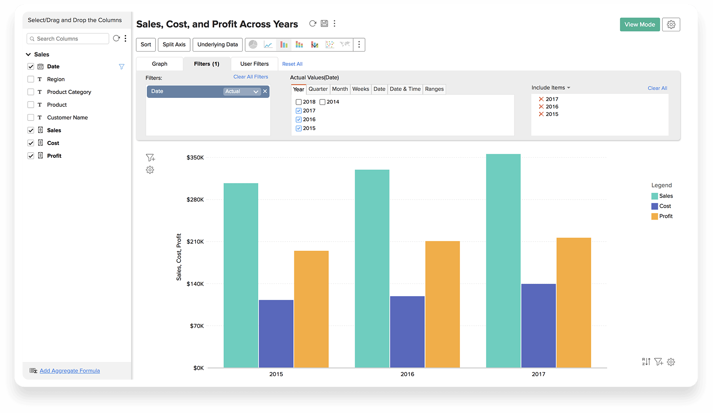This screenshot has height=413, width=713.
Task: Click the save icon beside the title
Action: 324,23
